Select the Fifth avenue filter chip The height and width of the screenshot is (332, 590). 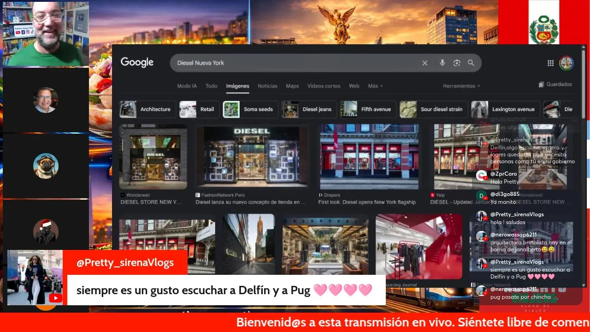click(x=368, y=109)
